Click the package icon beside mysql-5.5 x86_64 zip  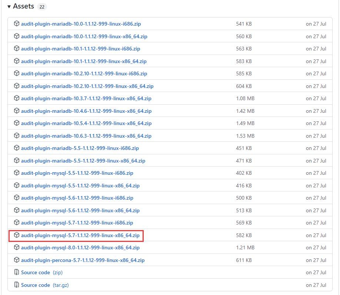tap(17, 185)
